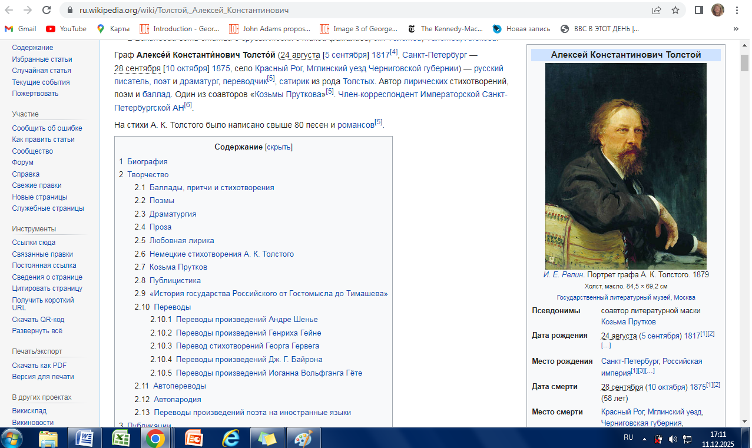
Task: Open 'The Kennedy-Mac...' bookmark
Action: pos(445,28)
